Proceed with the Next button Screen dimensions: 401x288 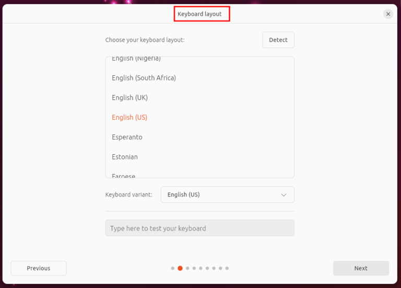point(361,268)
